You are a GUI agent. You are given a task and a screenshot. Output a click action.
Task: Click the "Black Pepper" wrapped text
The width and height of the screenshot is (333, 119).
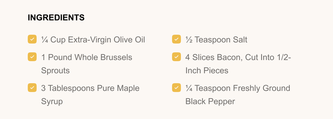210,101
